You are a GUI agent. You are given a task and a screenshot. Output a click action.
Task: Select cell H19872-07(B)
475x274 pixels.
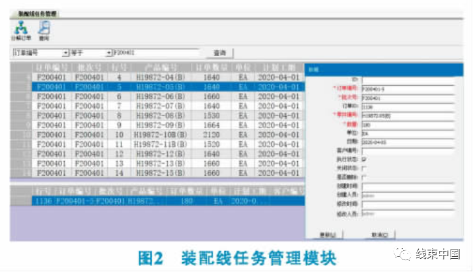[161, 106]
